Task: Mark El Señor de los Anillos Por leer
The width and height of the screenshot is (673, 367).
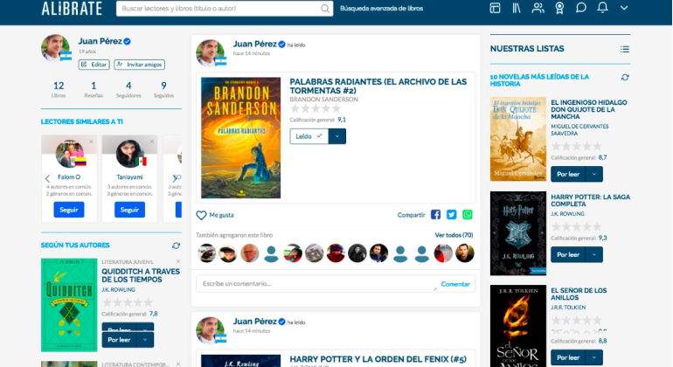Action: click(x=568, y=357)
